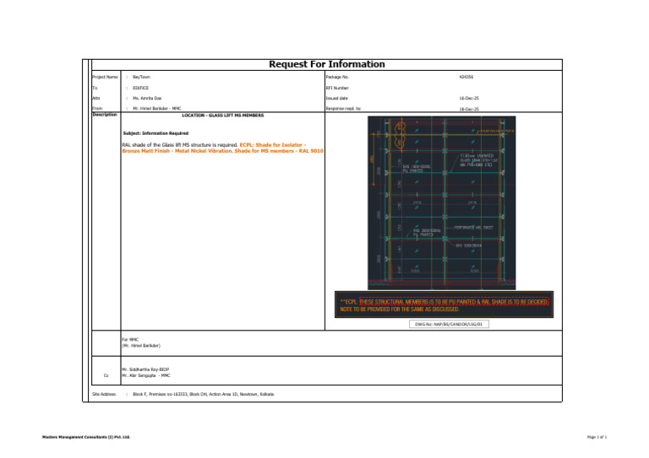This screenshot has height=458, width=649.
Task: Click the 'Description' row label
Action: (105, 115)
